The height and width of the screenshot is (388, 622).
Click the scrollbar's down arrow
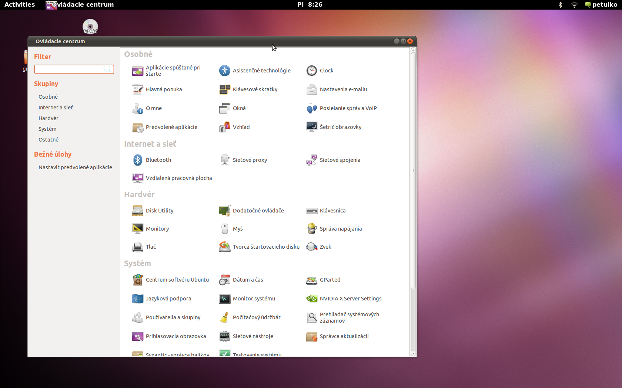click(413, 354)
